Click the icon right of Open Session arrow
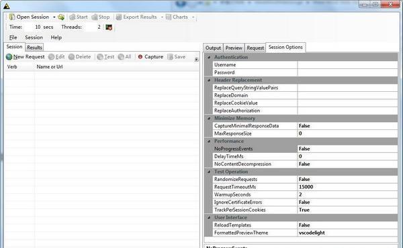403x248 pixels. [61, 17]
